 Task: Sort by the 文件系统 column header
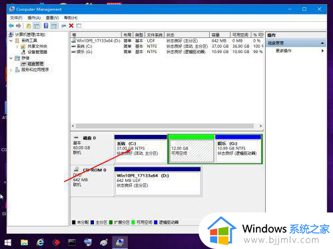tap(155, 35)
